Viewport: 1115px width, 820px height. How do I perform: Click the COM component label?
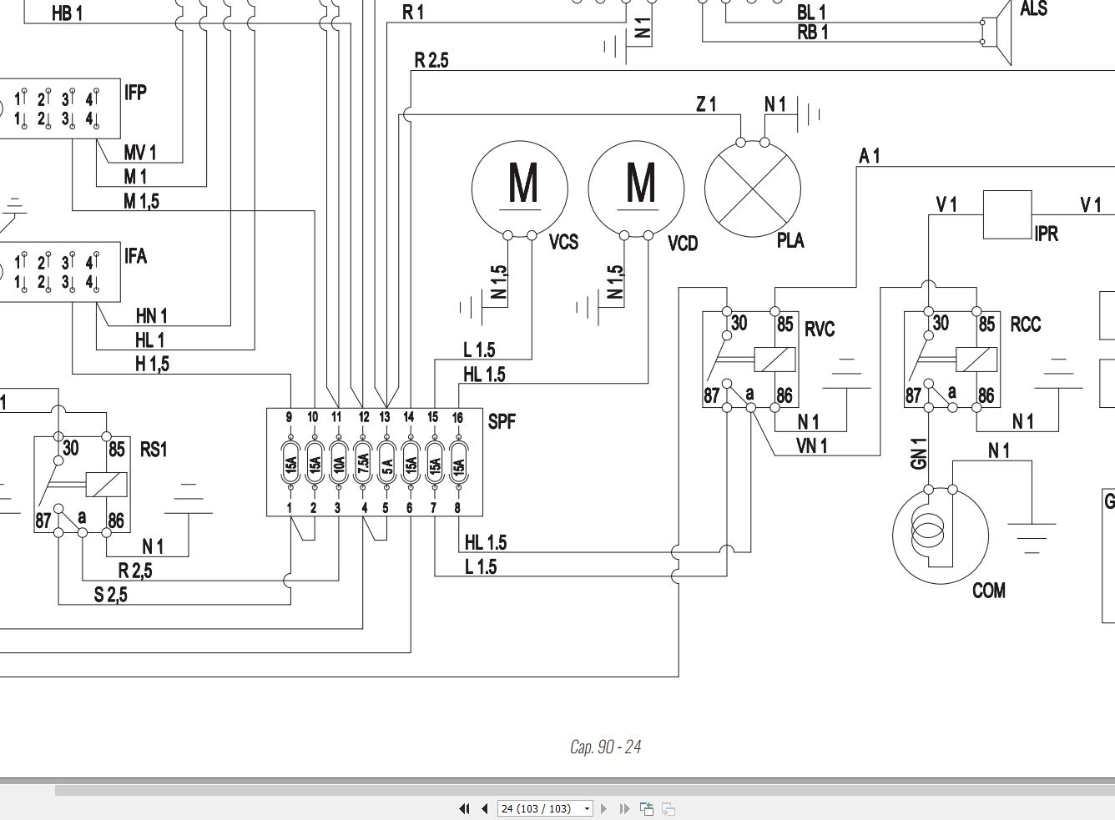[989, 591]
